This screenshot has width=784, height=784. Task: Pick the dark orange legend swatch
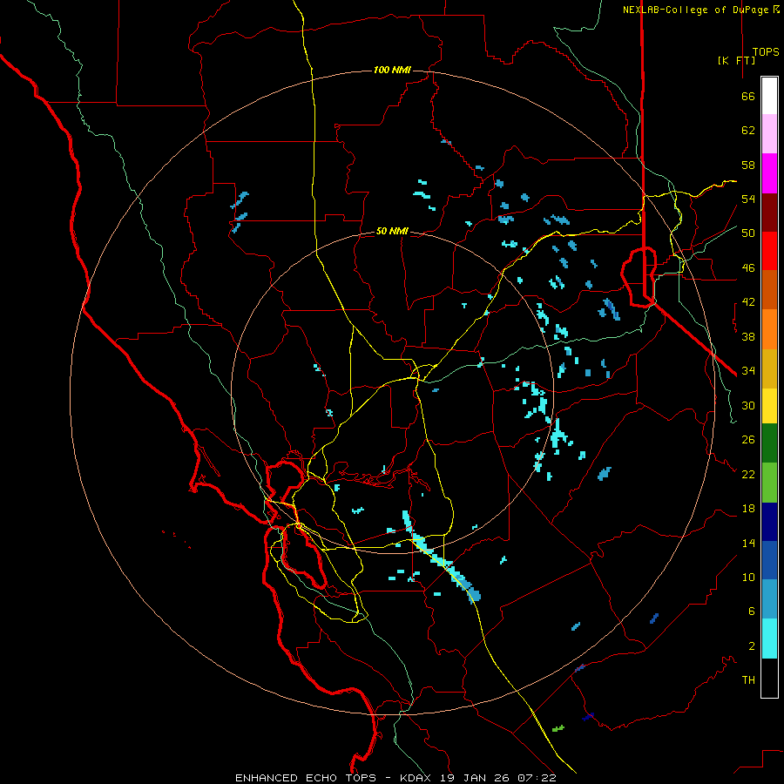coord(769,290)
